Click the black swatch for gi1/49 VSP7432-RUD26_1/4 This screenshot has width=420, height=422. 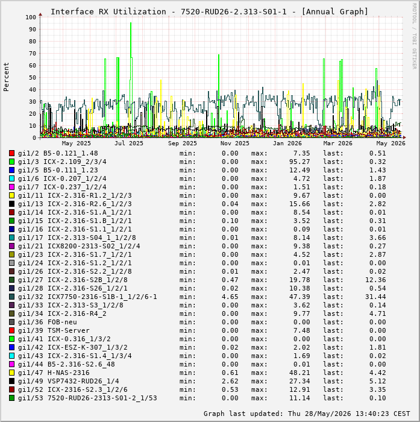(11, 381)
